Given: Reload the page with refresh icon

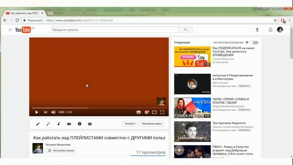Looking at the screenshot, I should (x=17, y=20).
